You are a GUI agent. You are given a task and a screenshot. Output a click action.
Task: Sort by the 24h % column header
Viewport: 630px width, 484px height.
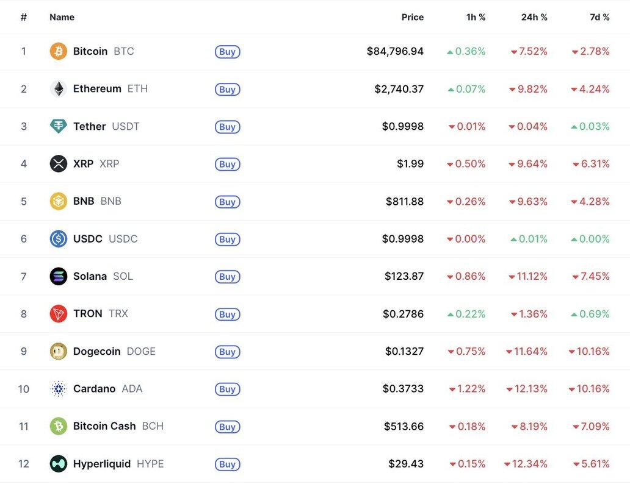[534, 17]
